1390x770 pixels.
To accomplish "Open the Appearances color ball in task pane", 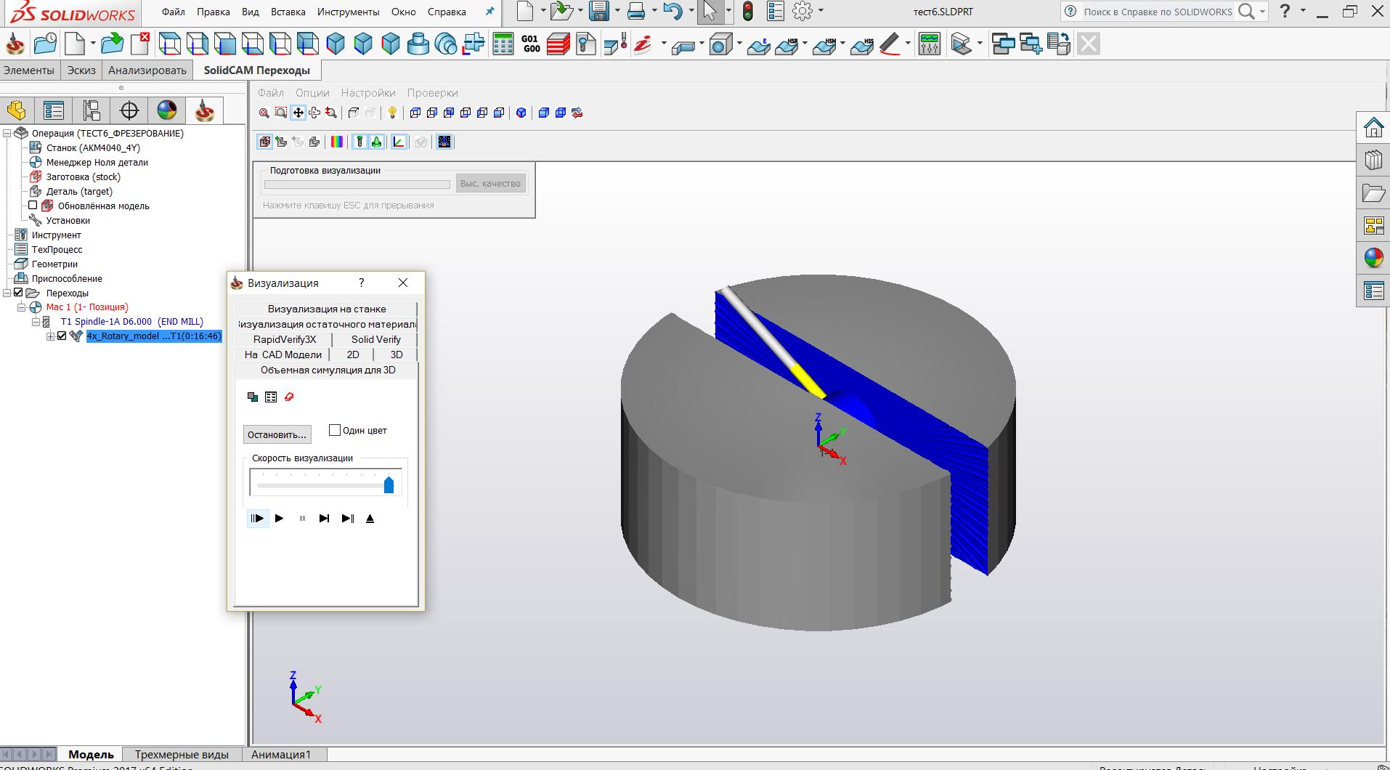I will [x=1373, y=258].
